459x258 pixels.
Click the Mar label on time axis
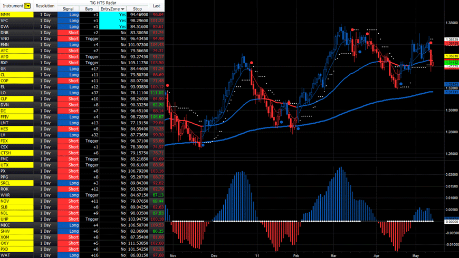click(333, 255)
